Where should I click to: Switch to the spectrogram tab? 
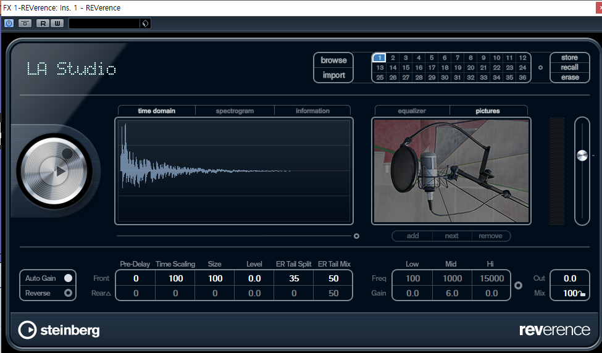click(235, 111)
